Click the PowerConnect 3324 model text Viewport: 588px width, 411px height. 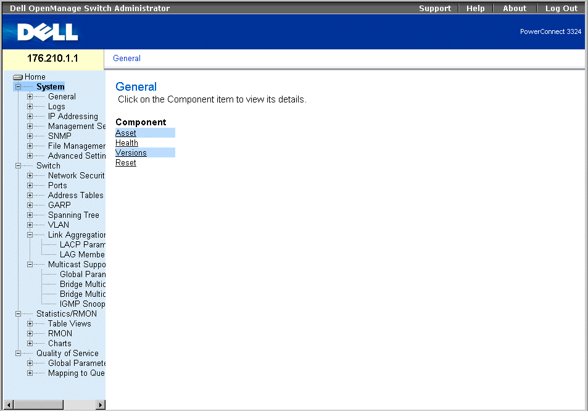point(550,31)
